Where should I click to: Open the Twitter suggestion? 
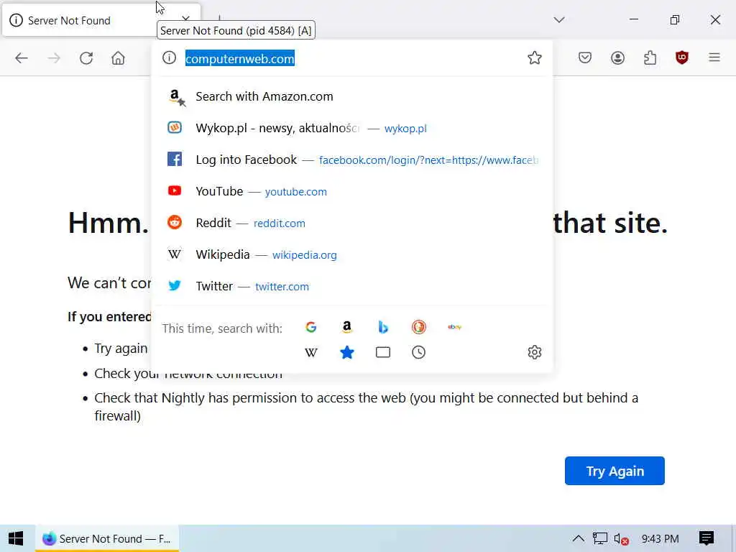point(351,286)
